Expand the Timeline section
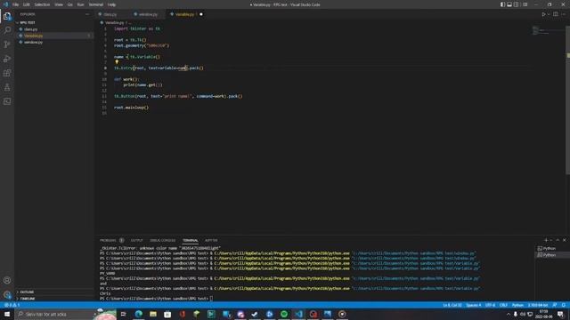 pyautogui.click(x=28, y=299)
